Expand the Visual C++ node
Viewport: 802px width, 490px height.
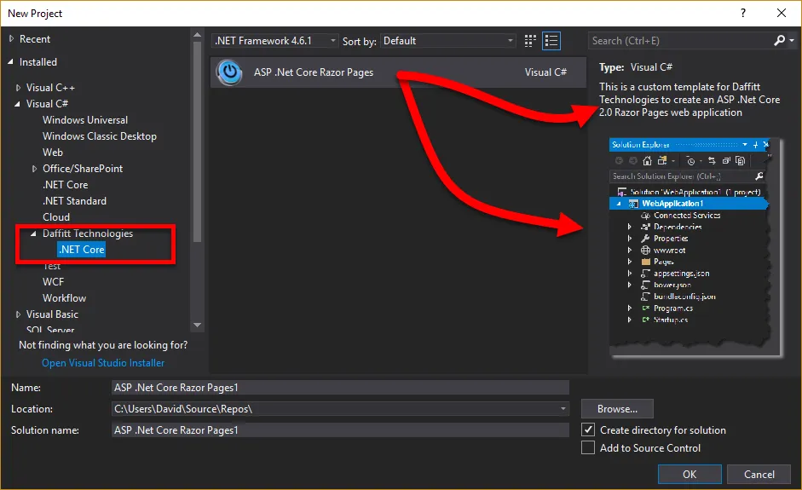click(19, 88)
